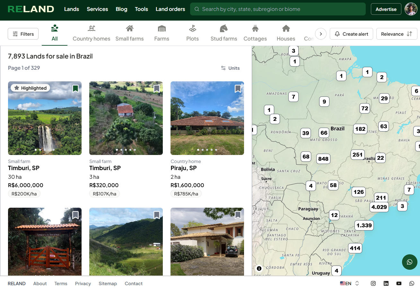The height and width of the screenshot is (290, 420).
Task: Toggle bookmark on Timburi 30 ha listing
Action: (x=75, y=88)
